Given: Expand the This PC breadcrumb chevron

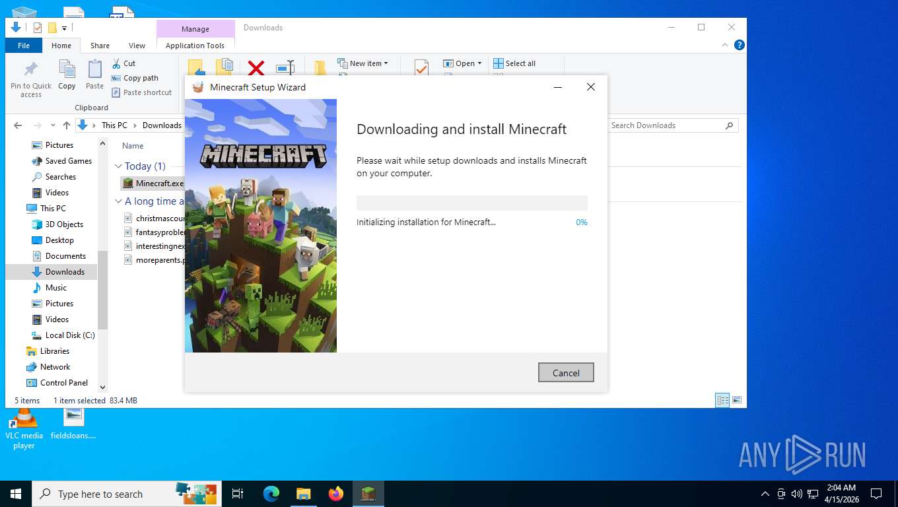Looking at the screenshot, I should (135, 125).
